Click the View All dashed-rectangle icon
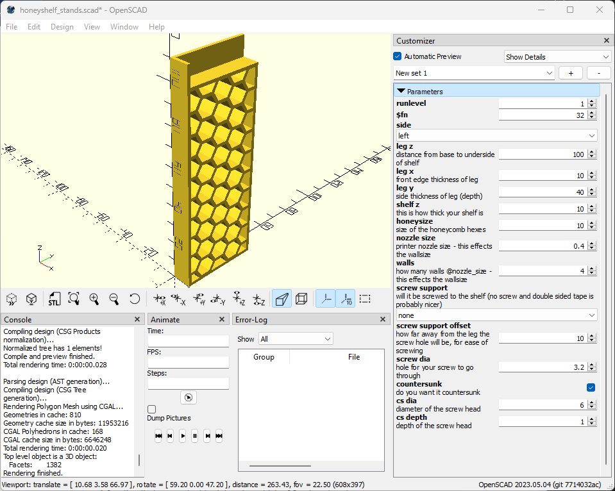Image resolution: width=615 pixels, height=491 pixels. click(364, 299)
